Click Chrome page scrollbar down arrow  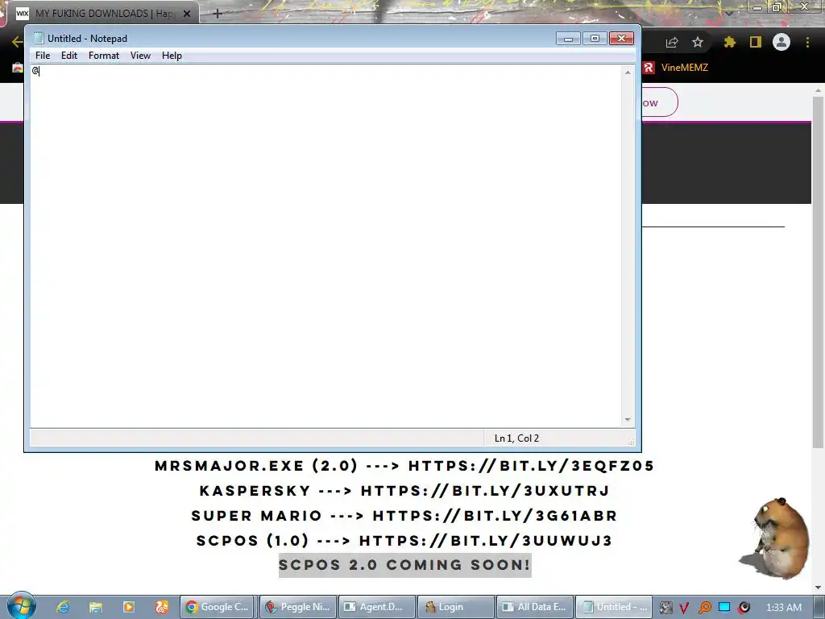click(x=818, y=587)
